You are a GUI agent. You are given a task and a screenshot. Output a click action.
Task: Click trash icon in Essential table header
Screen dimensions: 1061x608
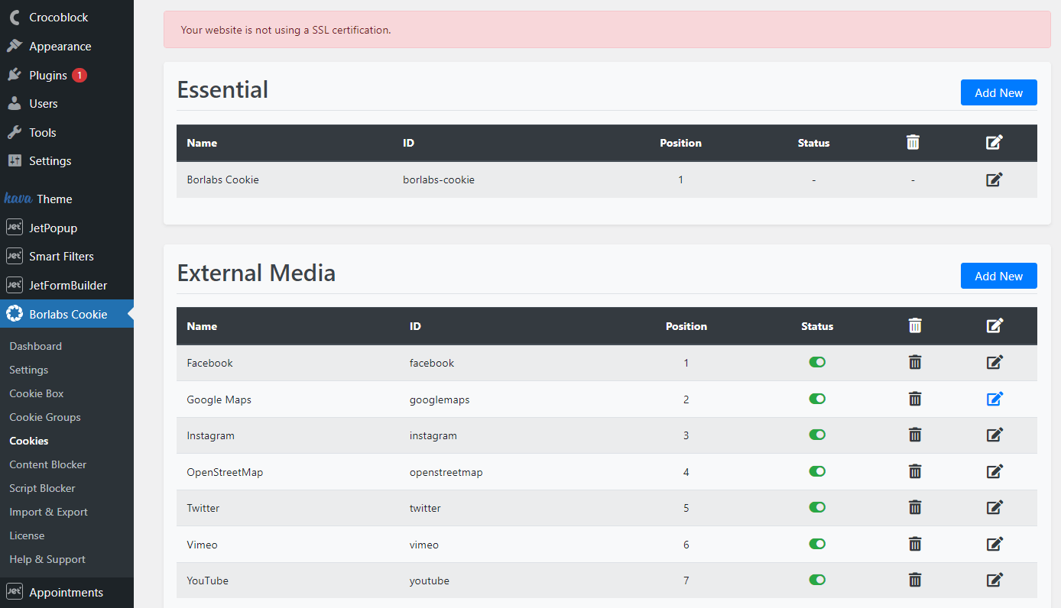(x=913, y=142)
